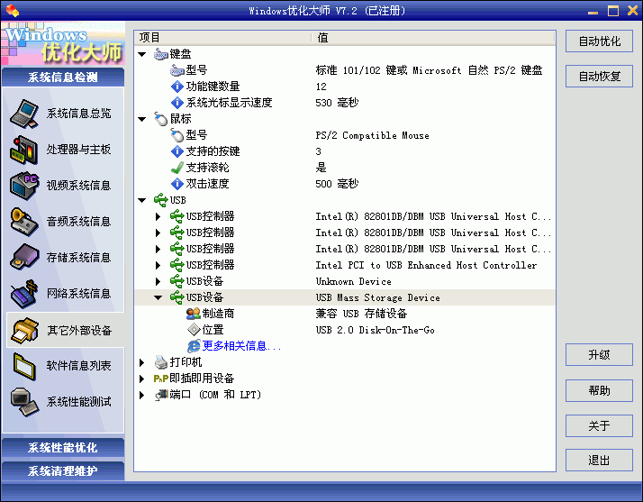Collapse USB设备 USB Mass Storage Device node
This screenshot has height=502, width=643.
coord(158,297)
